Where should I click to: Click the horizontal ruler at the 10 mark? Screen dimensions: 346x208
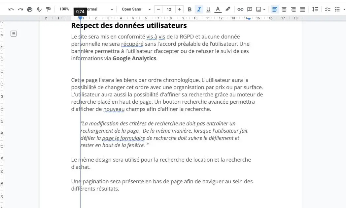pyautogui.click(x=195, y=18)
